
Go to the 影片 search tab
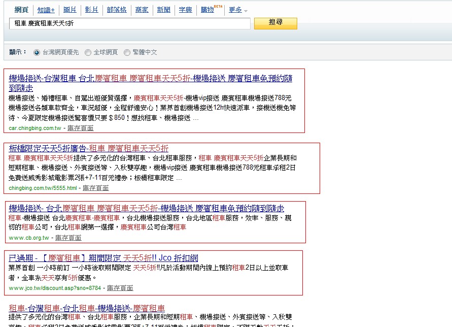pyautogui.click(x=91, y=10)
